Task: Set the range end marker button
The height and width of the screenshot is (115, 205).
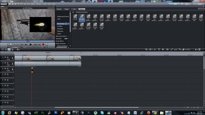Action: click(x=18, y=44)
